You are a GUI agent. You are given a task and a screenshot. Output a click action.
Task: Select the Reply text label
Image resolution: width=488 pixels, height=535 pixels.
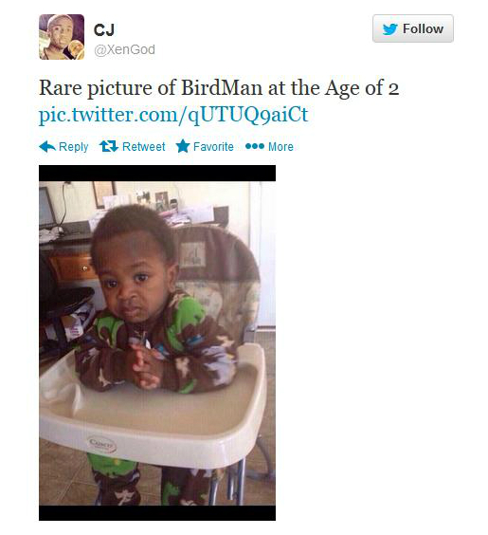(x=74, y=147)
